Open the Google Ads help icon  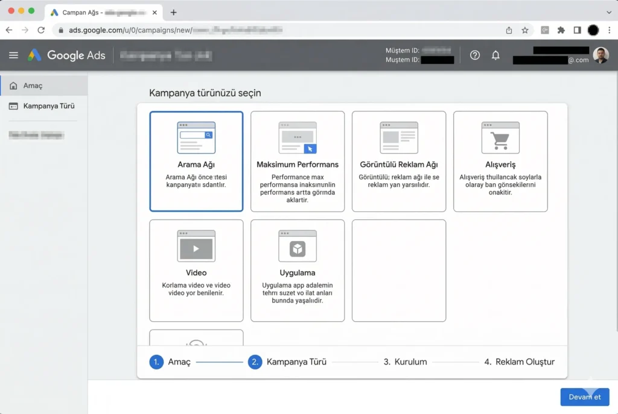pos(474,55)
